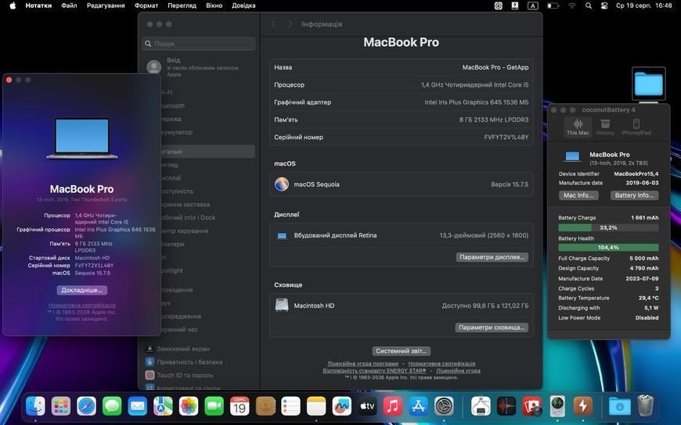This screenshot has height=425, width=681.
Task: Open Control Center in menu bar
Action: [604, 5]
